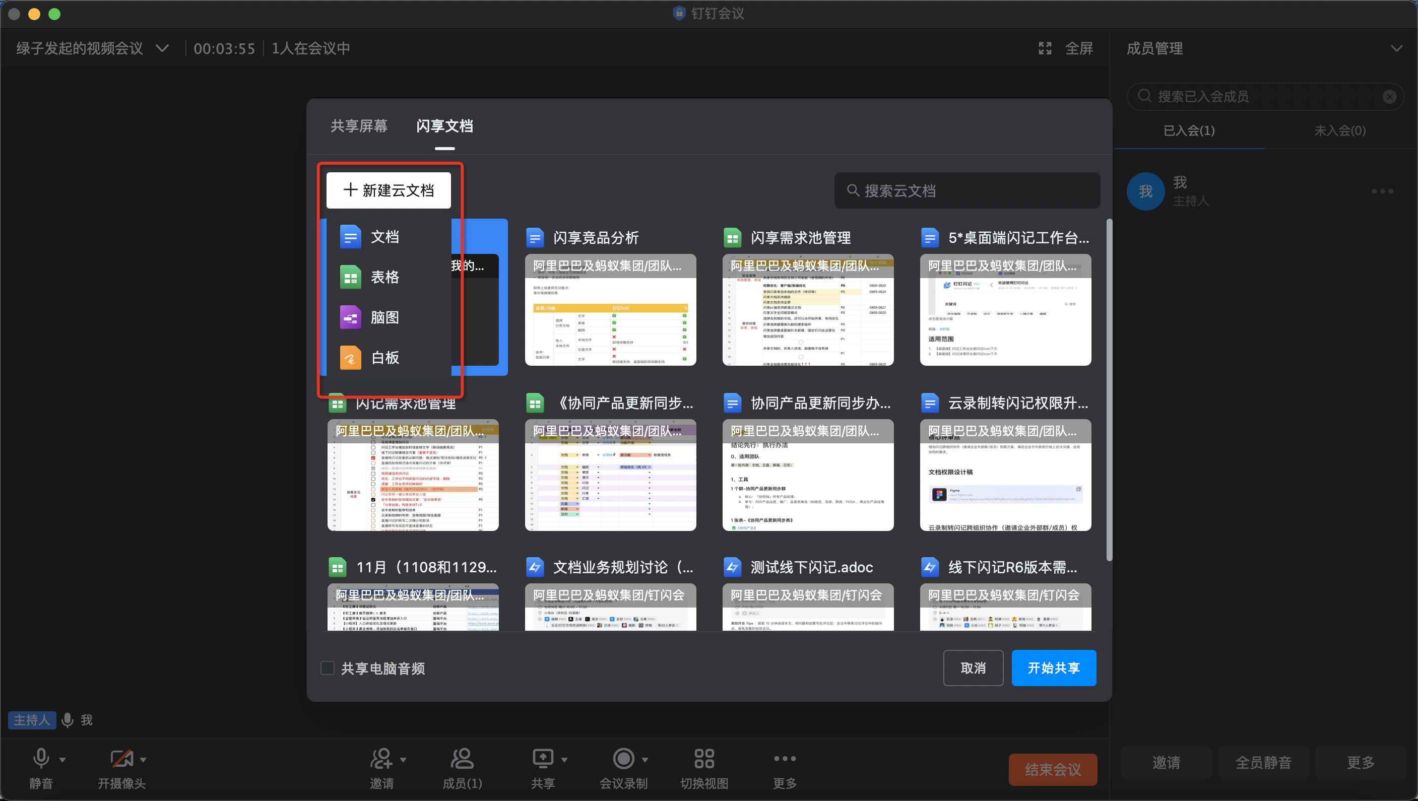The width and height of the screenshot is (1418, 801).
Task: Switch to the 已入会(1) tab
Action: tap(1189, 130)
